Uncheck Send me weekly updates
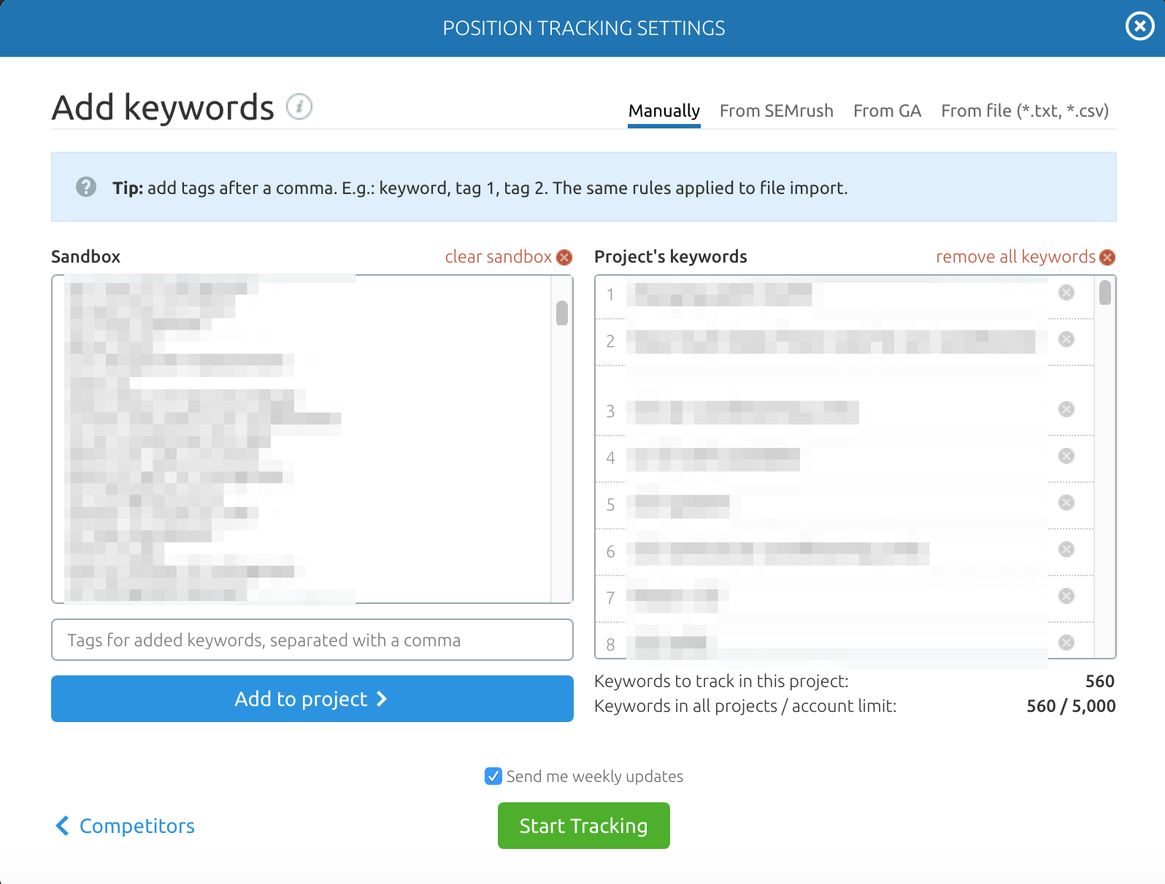The width and height of the screenshot is (1165, 884). point(493,776)
